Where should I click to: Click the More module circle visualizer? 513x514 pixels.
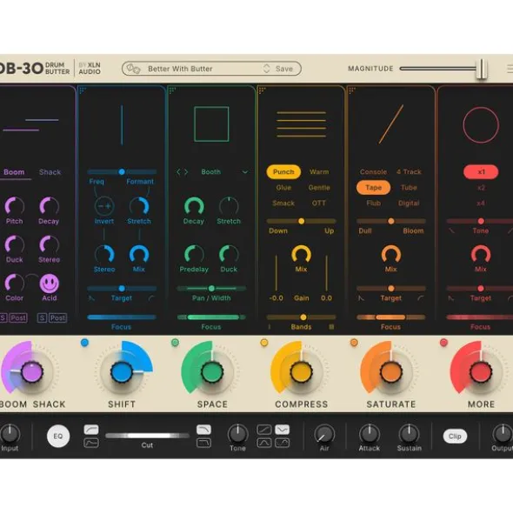point(481,125)
